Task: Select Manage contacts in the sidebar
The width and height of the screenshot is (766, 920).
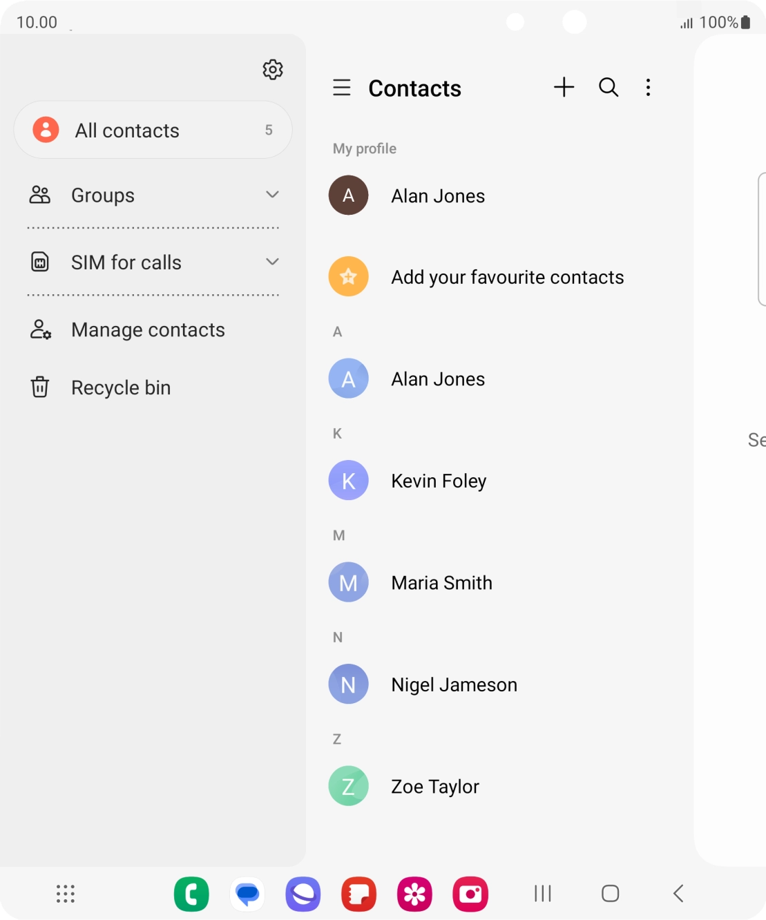Action: tap(148, 329)
